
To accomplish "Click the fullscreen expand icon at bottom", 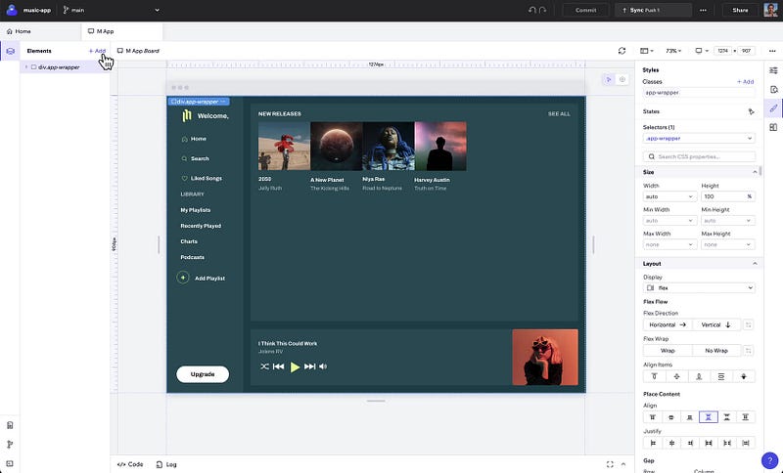I will coord(610,464).
